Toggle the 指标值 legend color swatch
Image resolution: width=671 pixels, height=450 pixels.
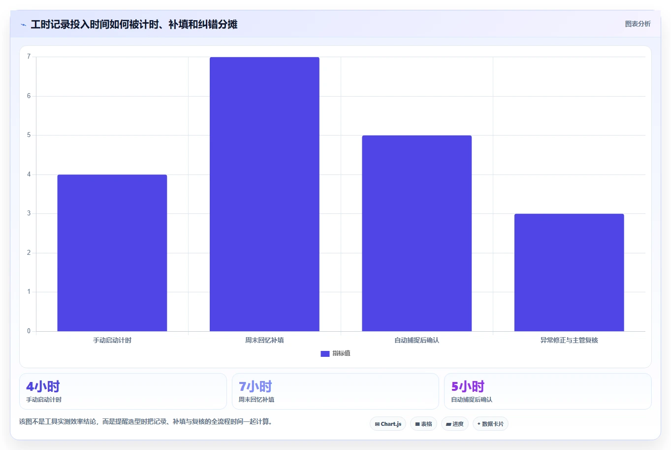coord(325,354)
